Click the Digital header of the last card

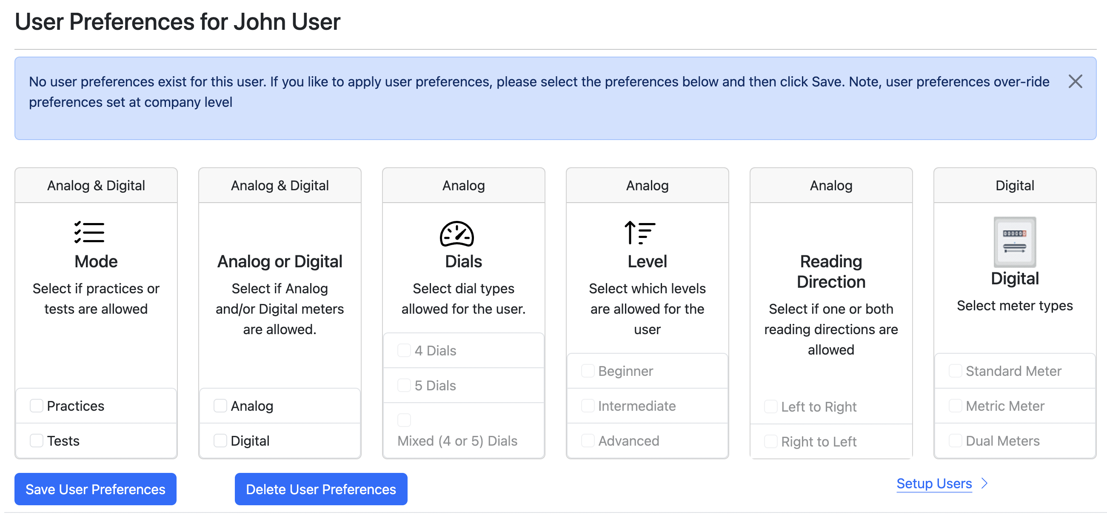1015,185
